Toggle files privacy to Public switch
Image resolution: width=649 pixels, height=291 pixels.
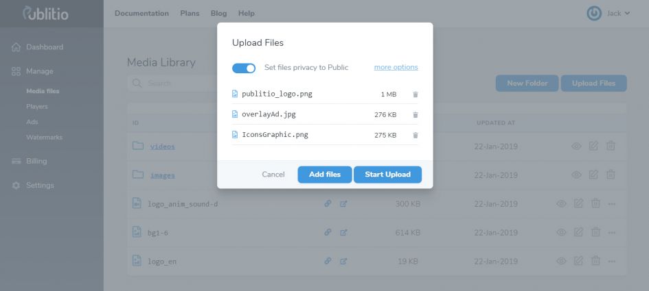pos(244,68)
